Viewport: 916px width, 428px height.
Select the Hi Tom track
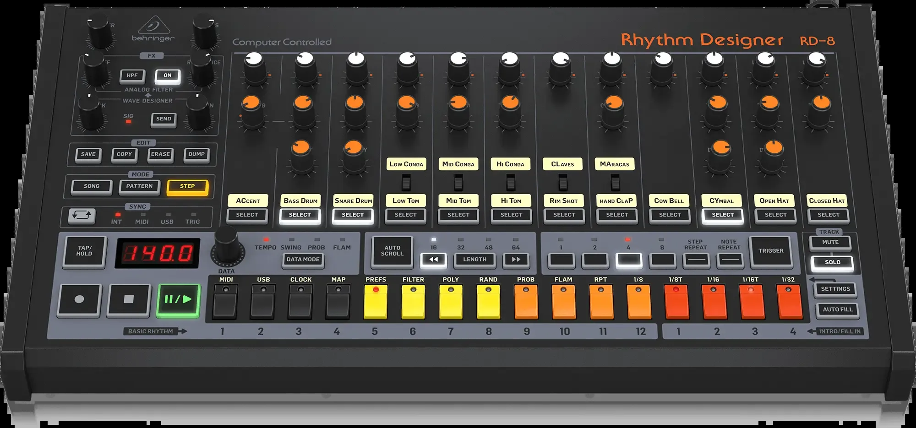512,215
